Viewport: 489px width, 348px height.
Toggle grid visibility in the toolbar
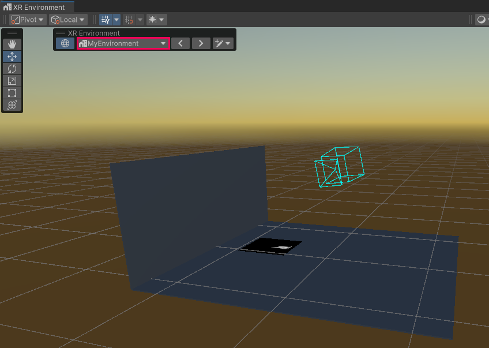[x=106, y=20]
